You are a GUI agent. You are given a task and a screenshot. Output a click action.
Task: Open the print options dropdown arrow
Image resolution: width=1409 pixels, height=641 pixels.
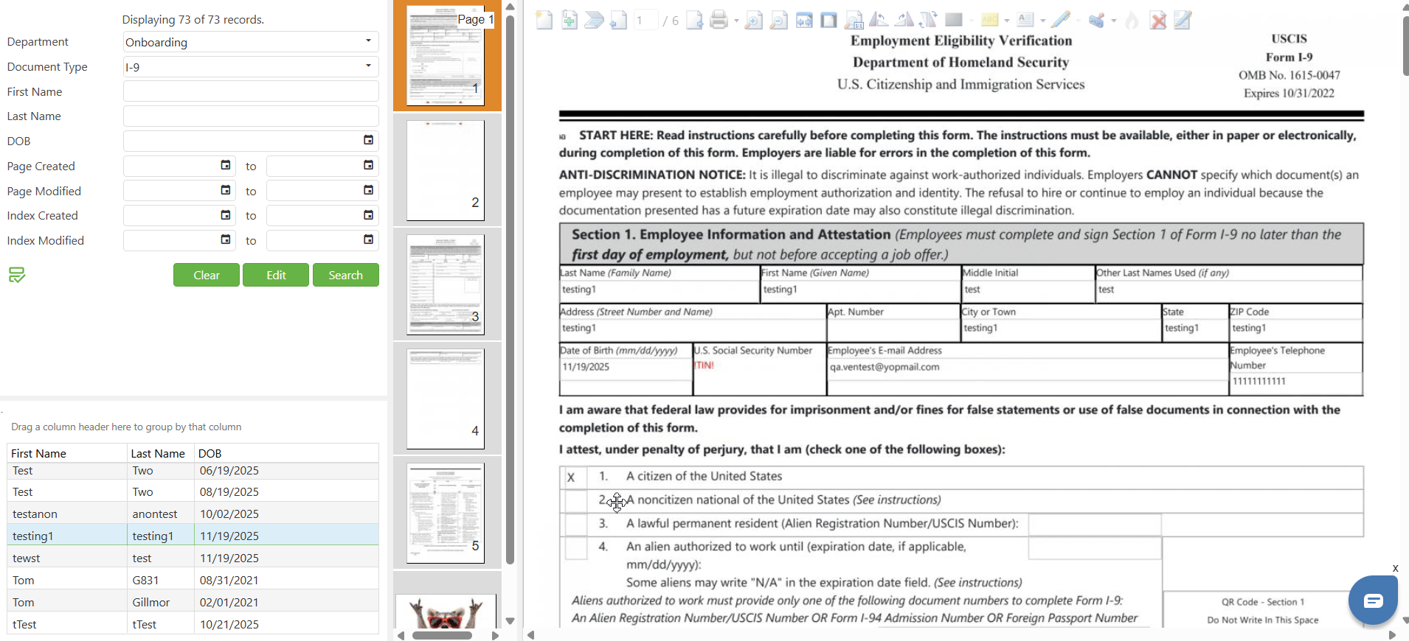(x=736, y=21)
